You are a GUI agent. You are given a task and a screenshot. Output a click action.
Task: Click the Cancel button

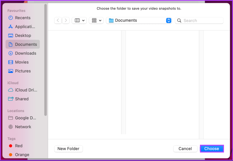tap(185, 149)
